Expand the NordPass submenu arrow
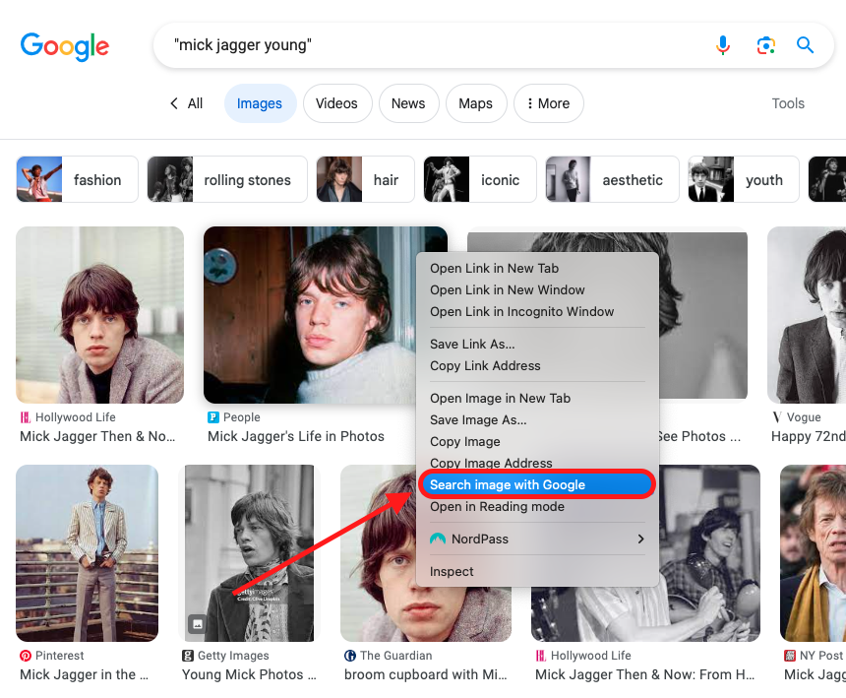 point(640,539)
